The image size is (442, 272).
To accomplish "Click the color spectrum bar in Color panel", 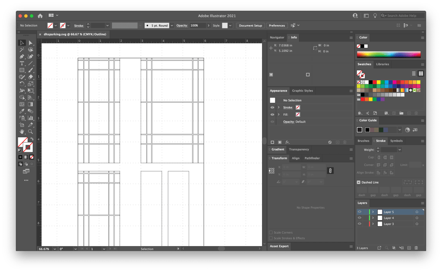I will [x=388, y=54].
